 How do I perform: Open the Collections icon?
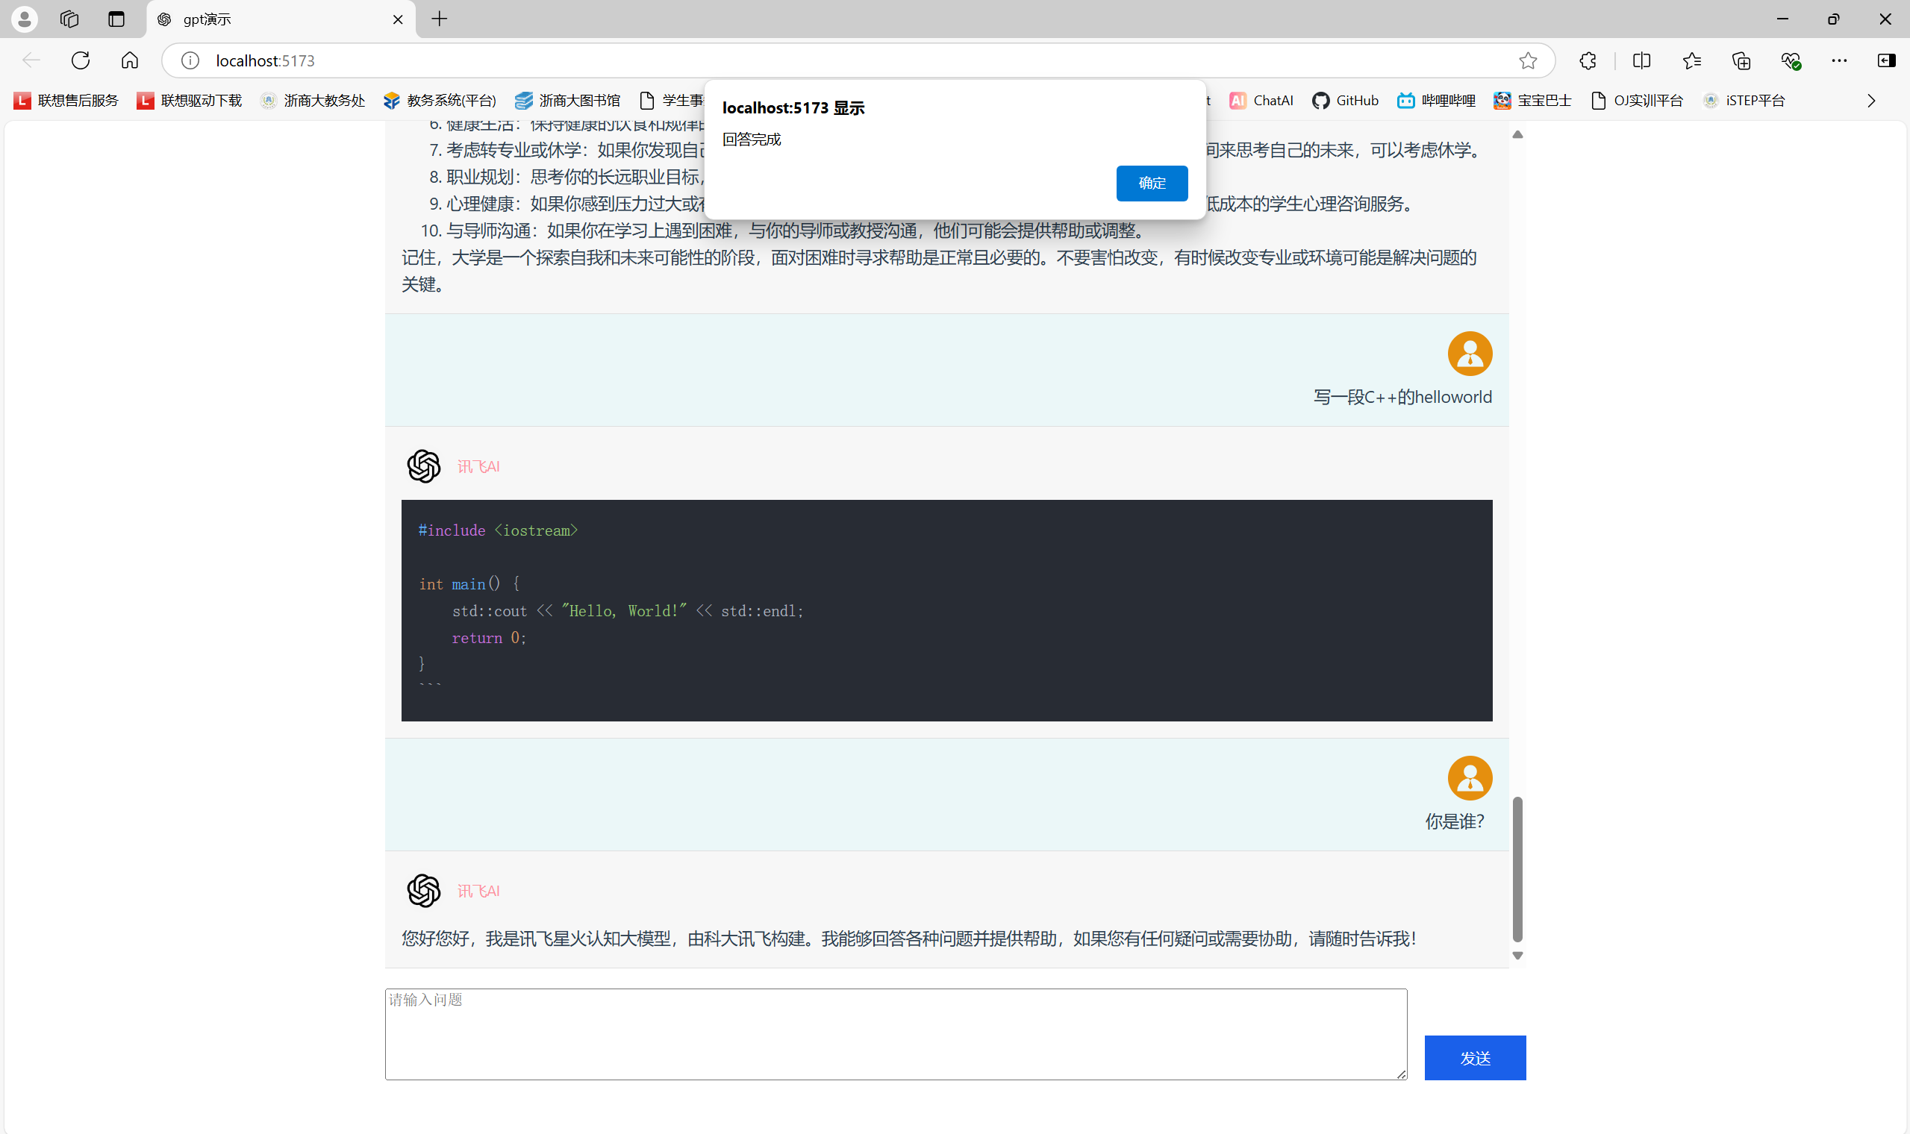coord(1741,60)
